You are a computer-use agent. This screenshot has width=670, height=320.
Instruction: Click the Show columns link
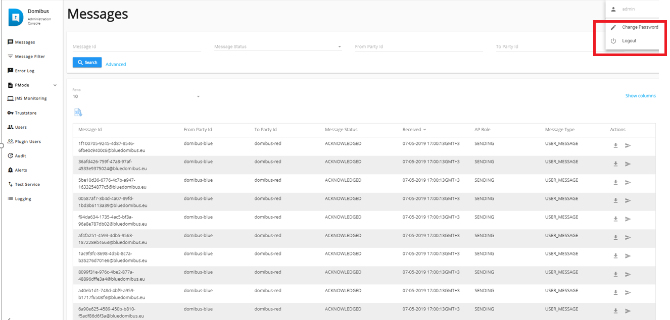click(640, 95)
